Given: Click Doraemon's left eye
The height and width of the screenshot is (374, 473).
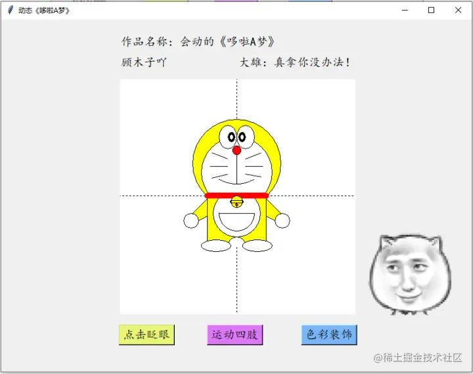Looking at the screenshot, I should click(x=229, y=137).
